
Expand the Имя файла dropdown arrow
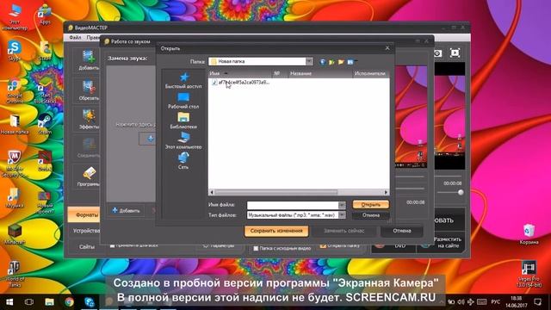tap(342, 205)
